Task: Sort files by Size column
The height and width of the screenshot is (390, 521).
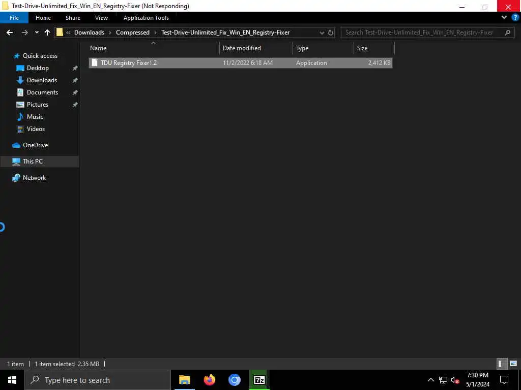Action: pos(374,48)
